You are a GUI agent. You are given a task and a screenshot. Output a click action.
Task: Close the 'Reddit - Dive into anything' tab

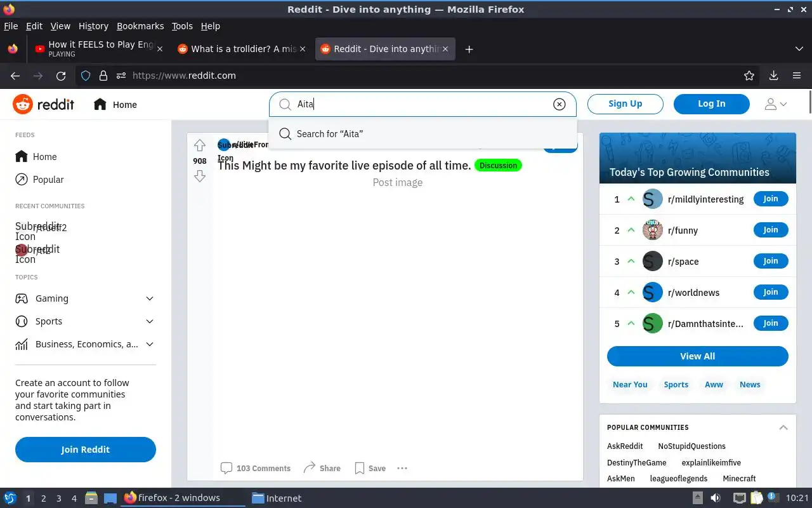coord(445,49)
